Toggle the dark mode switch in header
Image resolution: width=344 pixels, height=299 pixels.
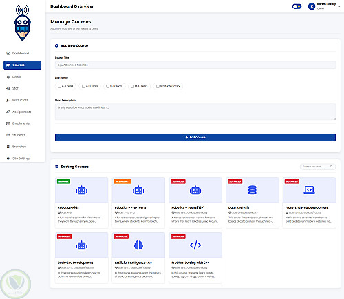click(297, 6)
